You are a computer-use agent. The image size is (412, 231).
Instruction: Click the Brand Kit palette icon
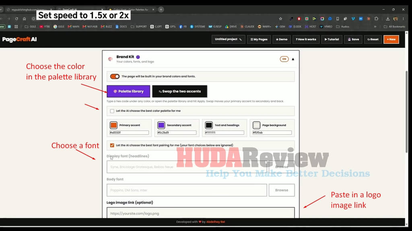tap(110, 59)
